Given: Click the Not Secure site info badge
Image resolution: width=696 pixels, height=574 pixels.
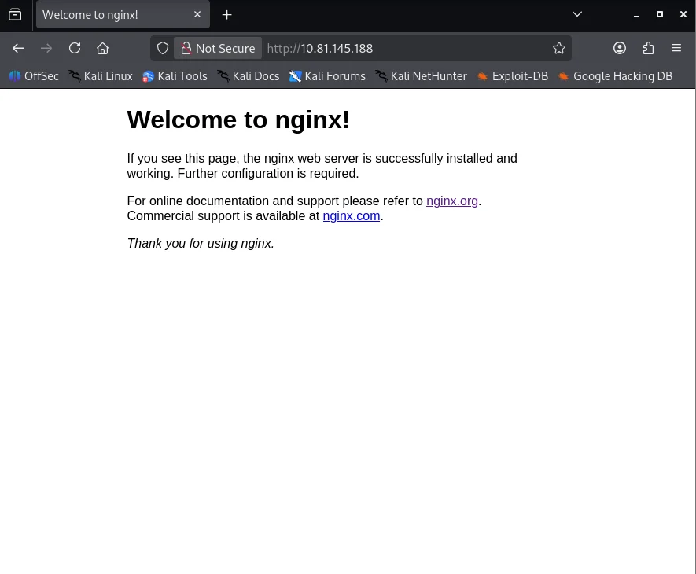Looking at the screenshot, I should pos(218,48).
